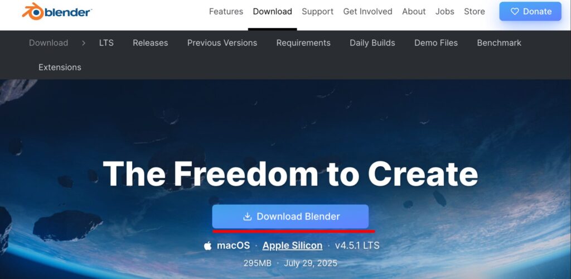The width and height of the screenshot is (571, 279).
Task: Click the Apple Silicon platform link
Action: tap(292, 246)
